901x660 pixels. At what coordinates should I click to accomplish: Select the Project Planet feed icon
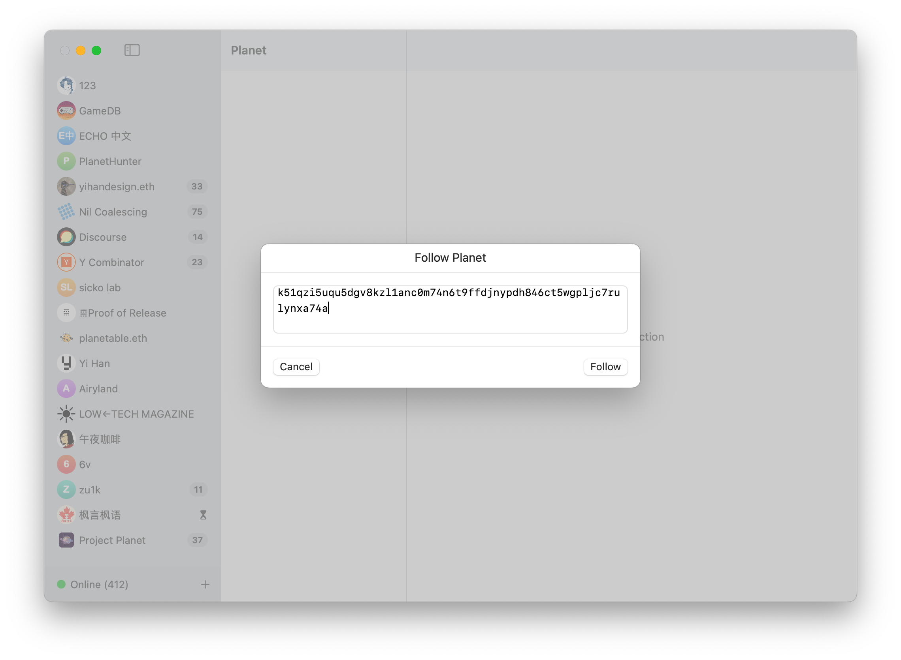(x=66, y=540)
